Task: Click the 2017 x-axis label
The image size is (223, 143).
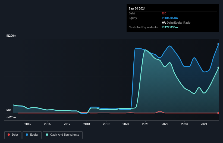Action: point(67,124)
